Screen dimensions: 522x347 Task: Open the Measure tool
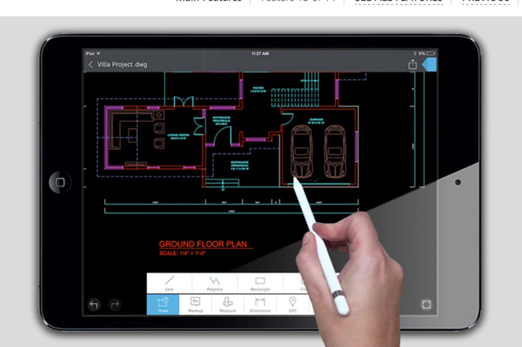coord(228,305)
